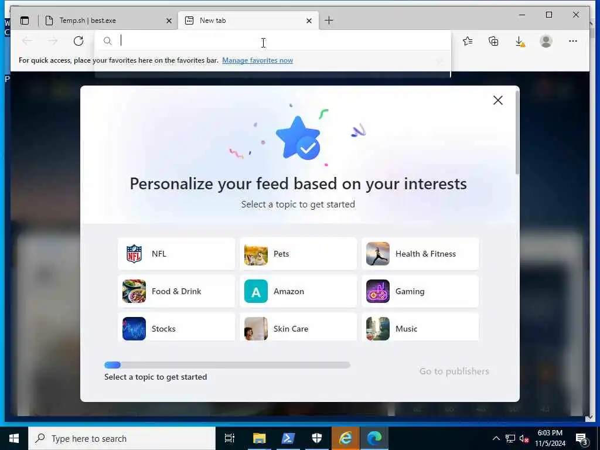Open File Explorer from the taskbar
The image size is (600, 450).
(x=259, y=438)
